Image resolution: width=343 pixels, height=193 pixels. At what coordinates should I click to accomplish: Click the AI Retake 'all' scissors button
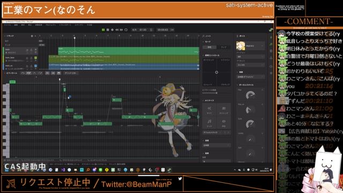click(x=210, y=109)
